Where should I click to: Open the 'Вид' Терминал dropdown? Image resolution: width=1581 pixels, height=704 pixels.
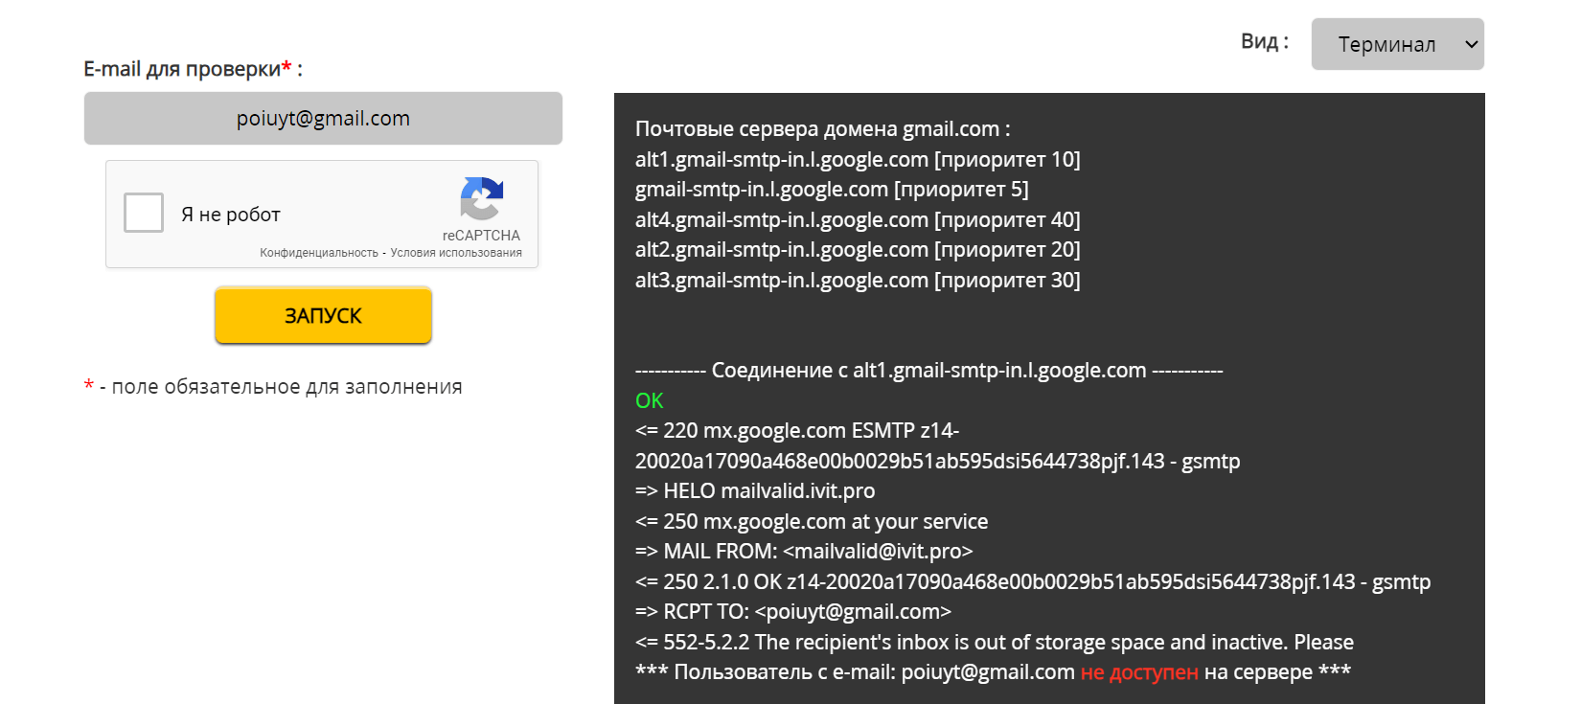coord(1397,44)
